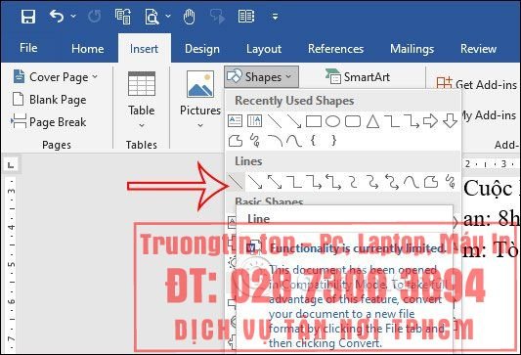Pick Freeform Shape in Recently Used Shapes
The height and width of the screenshot is (355, 521).
pyautogui.click(x=236, y=141)
